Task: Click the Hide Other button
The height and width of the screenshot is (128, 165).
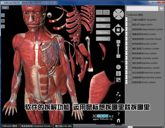Action: click(x=103, y=32)
